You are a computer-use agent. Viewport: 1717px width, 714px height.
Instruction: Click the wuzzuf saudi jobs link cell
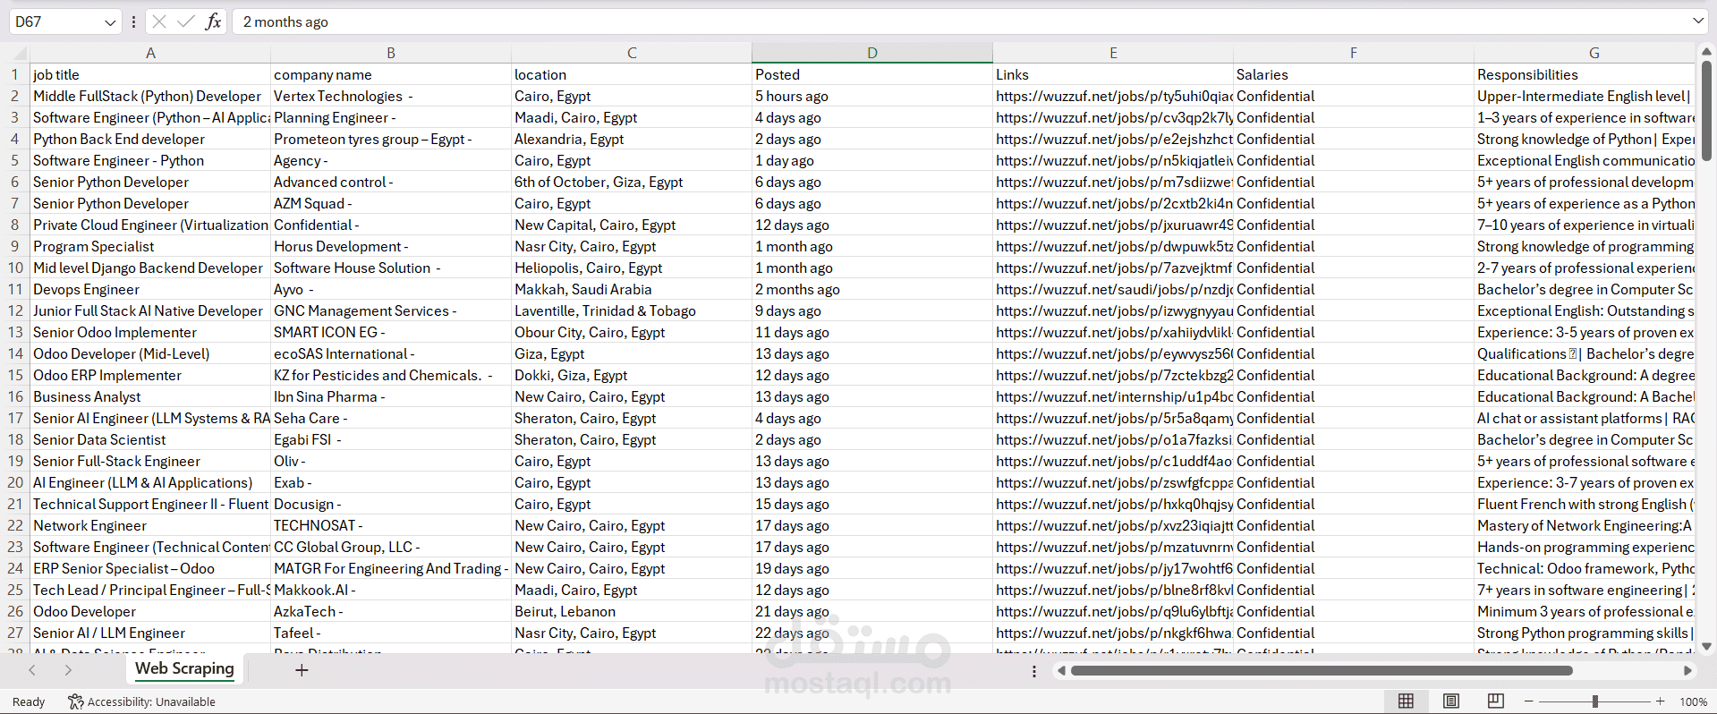[1113, 289]
